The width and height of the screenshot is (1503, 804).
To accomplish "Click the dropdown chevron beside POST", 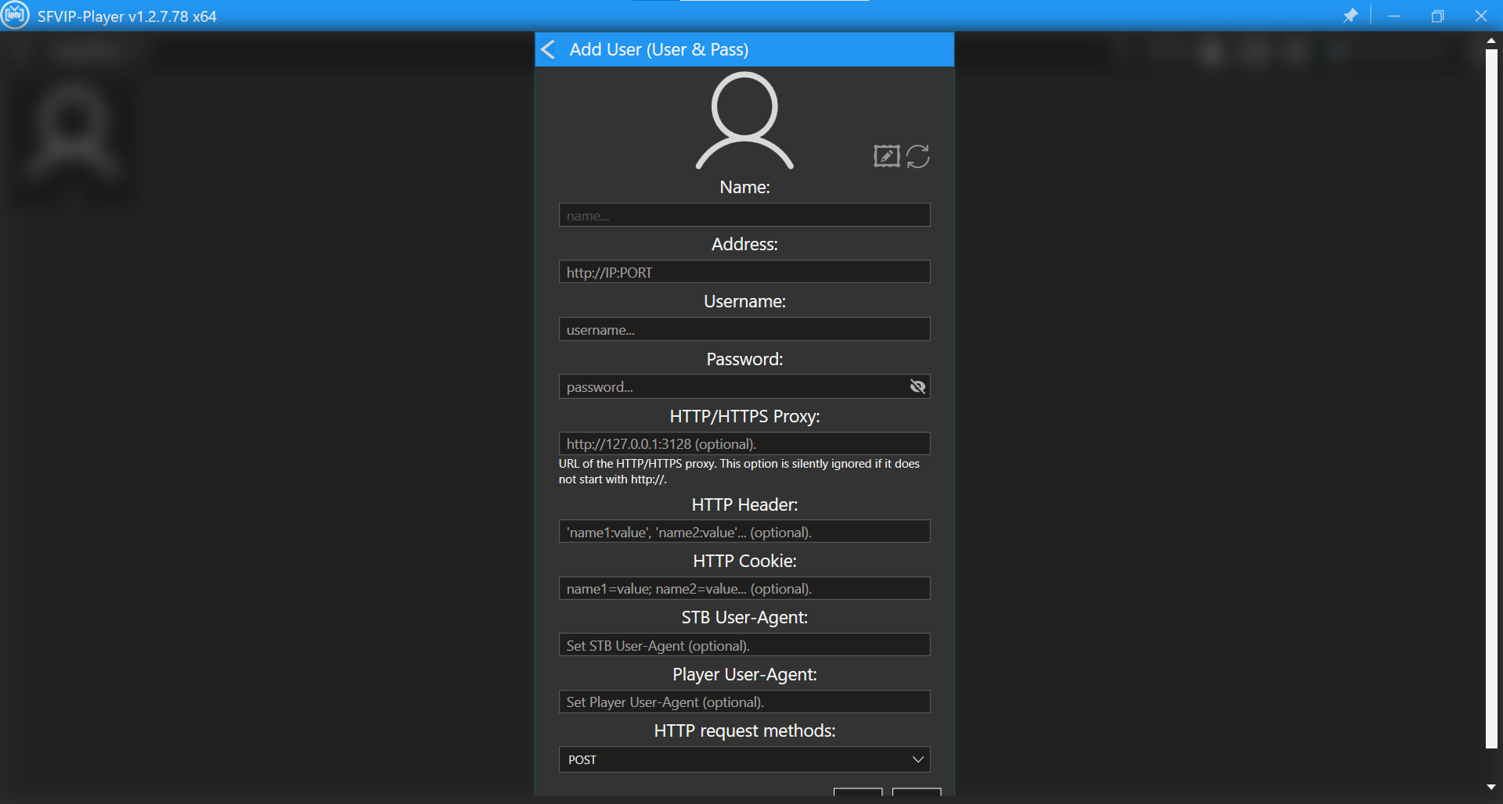I will click(918, 759).
